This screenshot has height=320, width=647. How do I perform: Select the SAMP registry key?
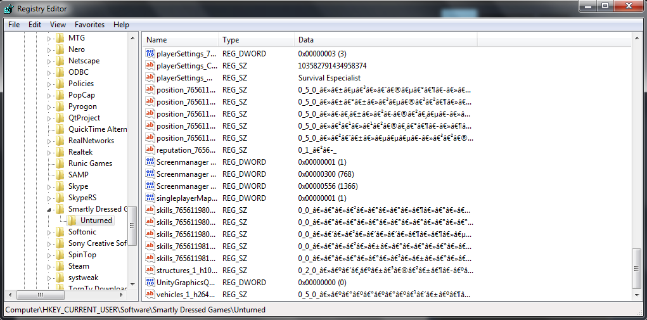(x=79, y=175)
